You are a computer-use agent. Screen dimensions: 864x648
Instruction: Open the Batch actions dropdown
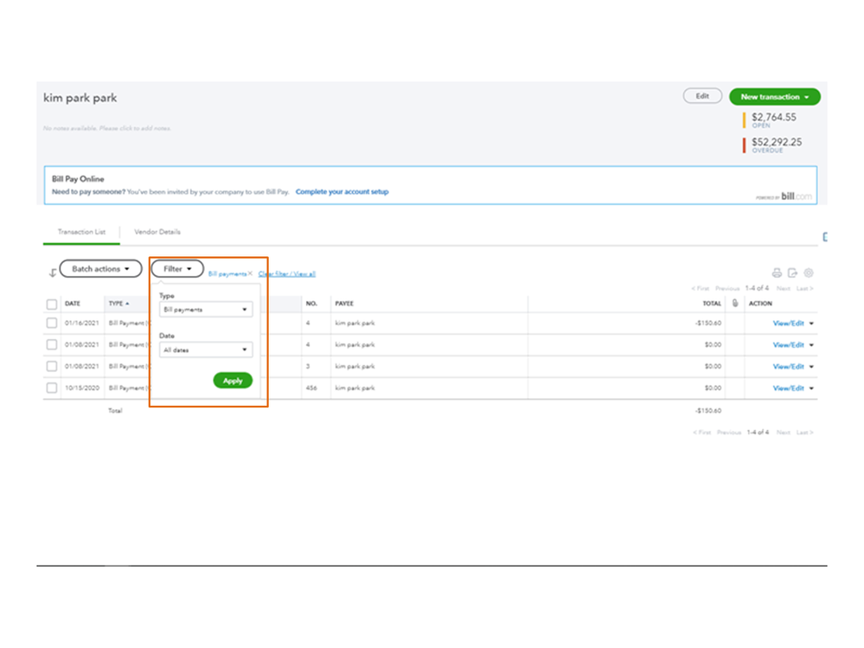point(100,269)
